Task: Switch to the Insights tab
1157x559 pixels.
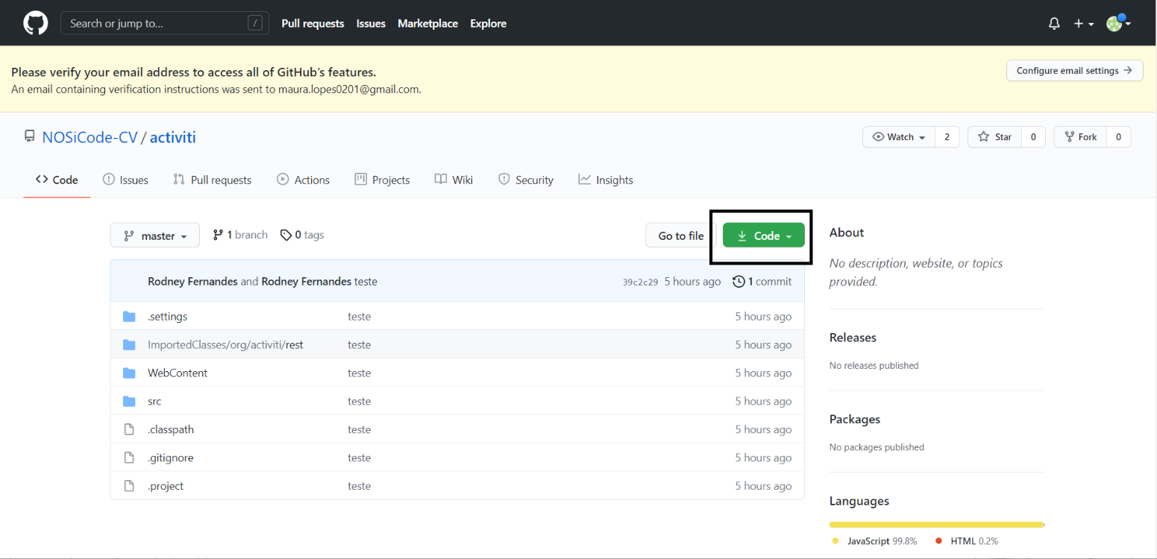Action: [606, 180]
